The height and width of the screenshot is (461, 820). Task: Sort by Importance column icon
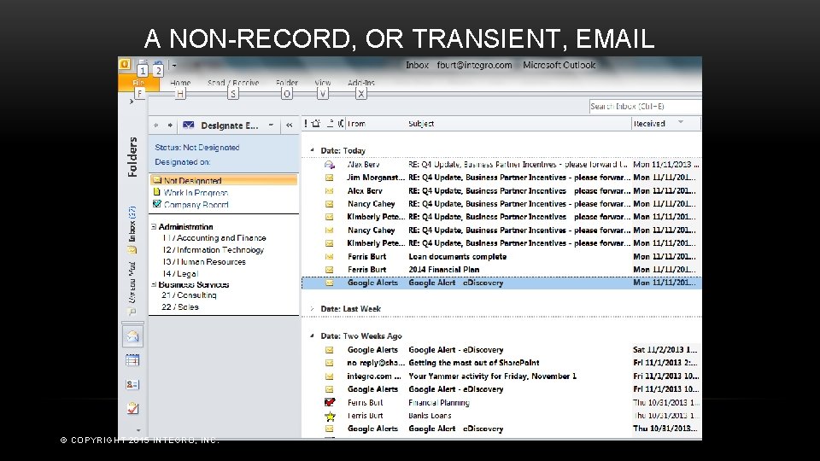click(306, 123)
